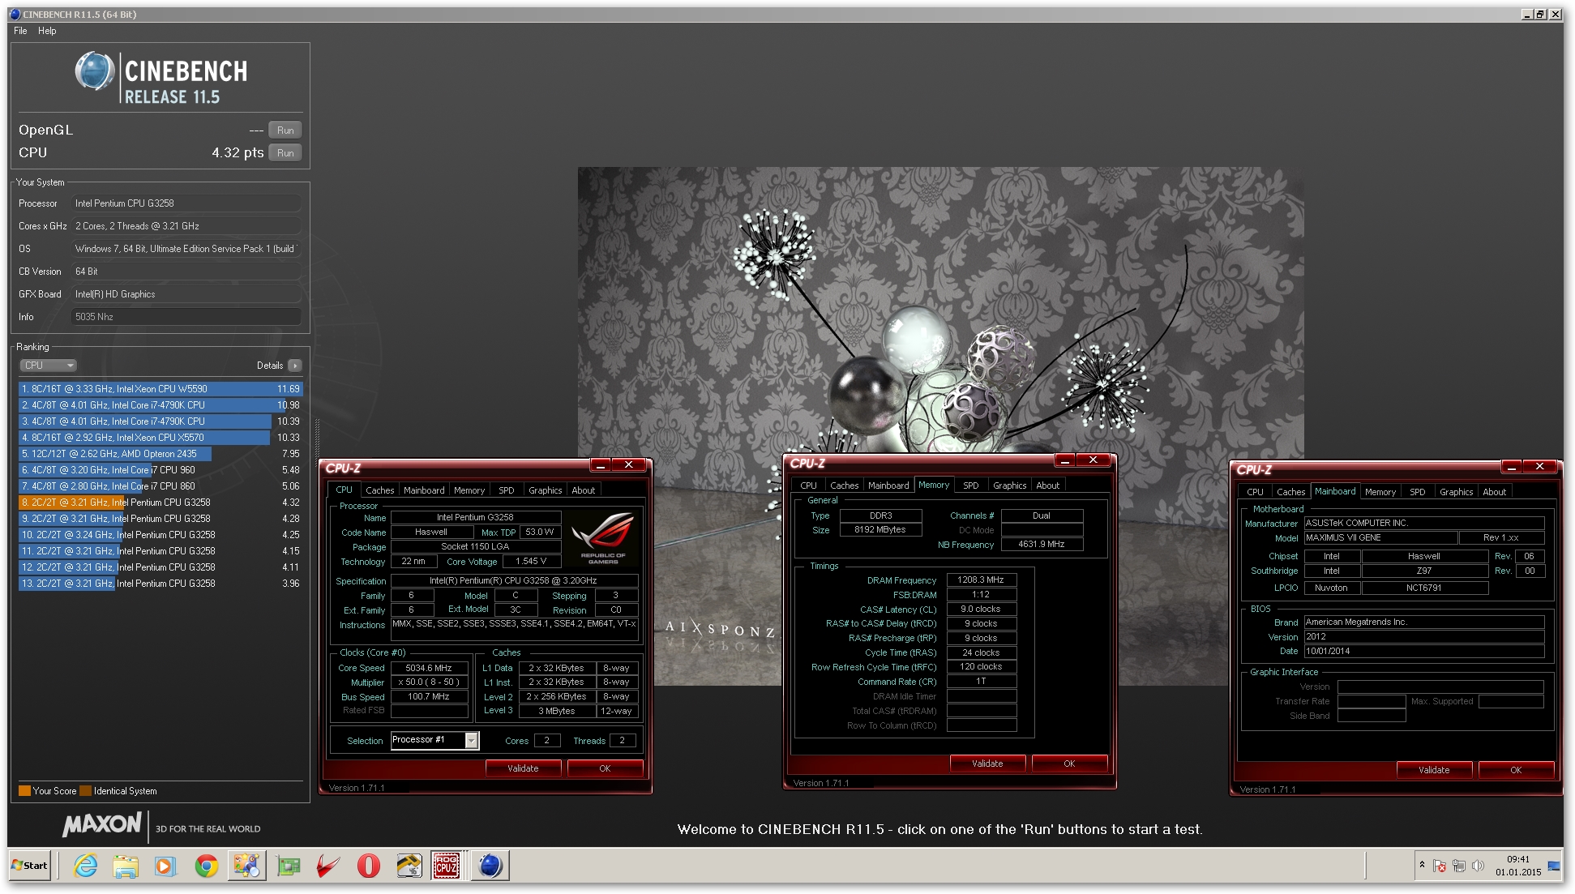This screenshot has width=1575, height=894.
Task: Select highlighted ranking row 8 scoring 4.32
Action: tap(160, 503)
